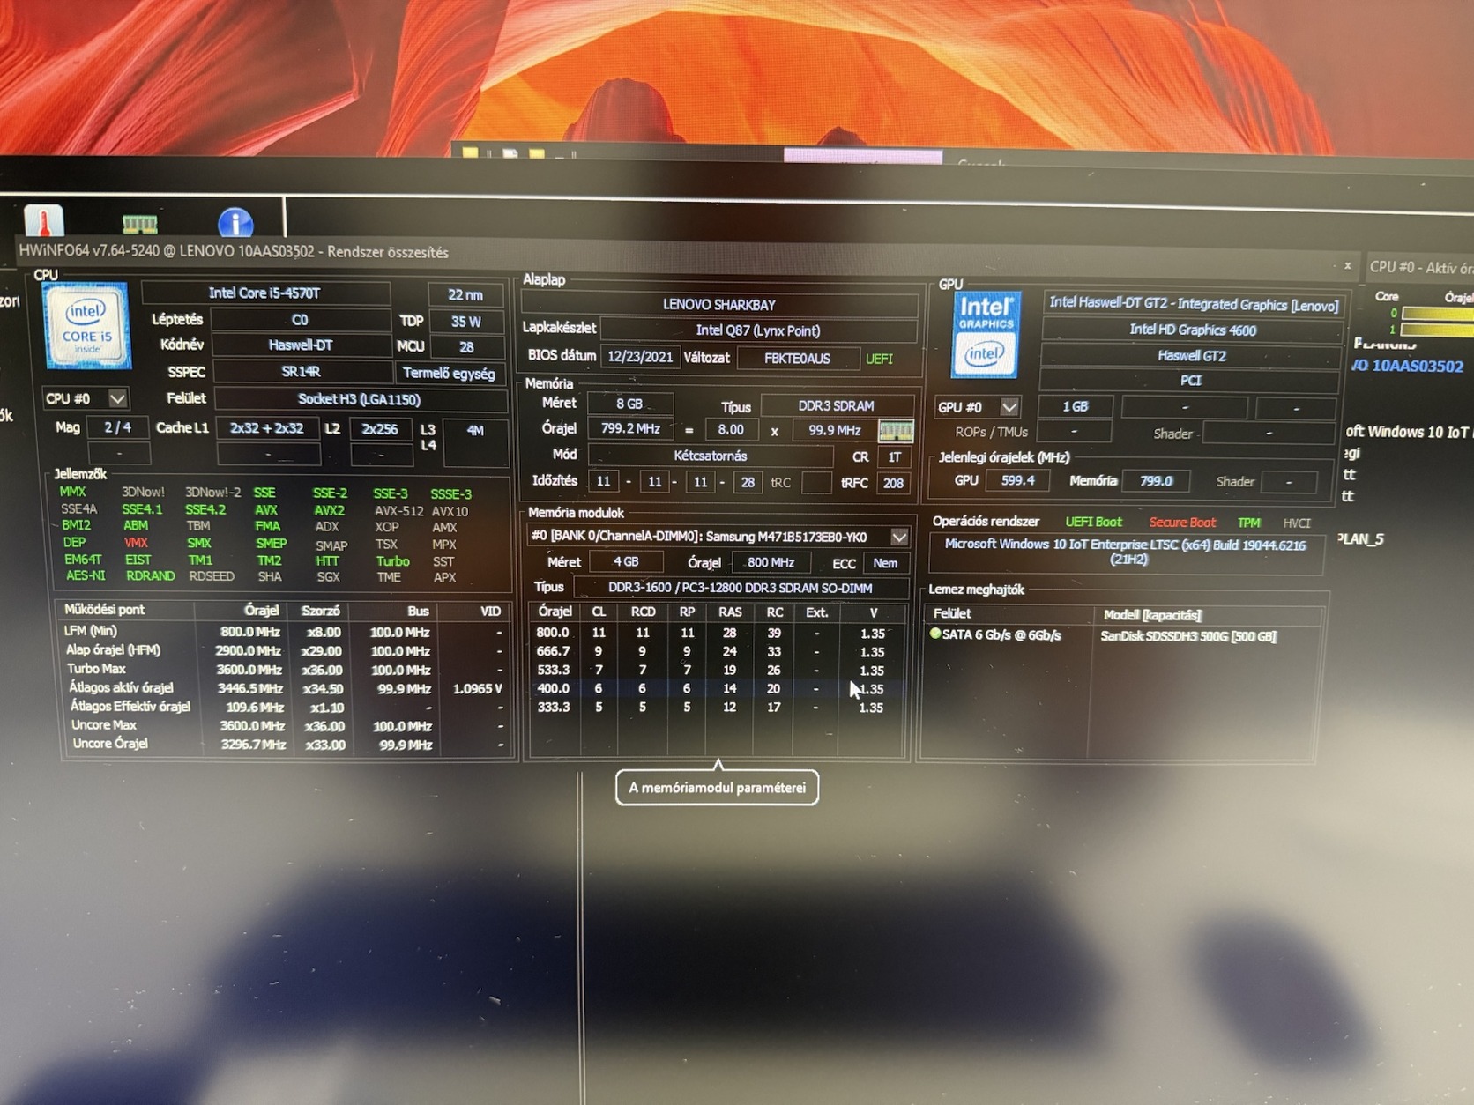Click the green TPM status label
This screenshot has width=1474, height=1105.
(1248, 523)
